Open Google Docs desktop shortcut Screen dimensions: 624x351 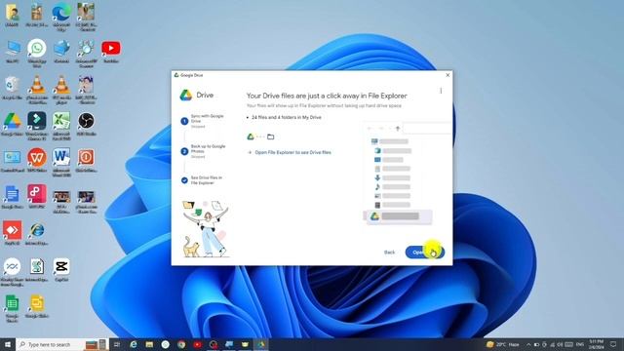(x=12, y=197)
